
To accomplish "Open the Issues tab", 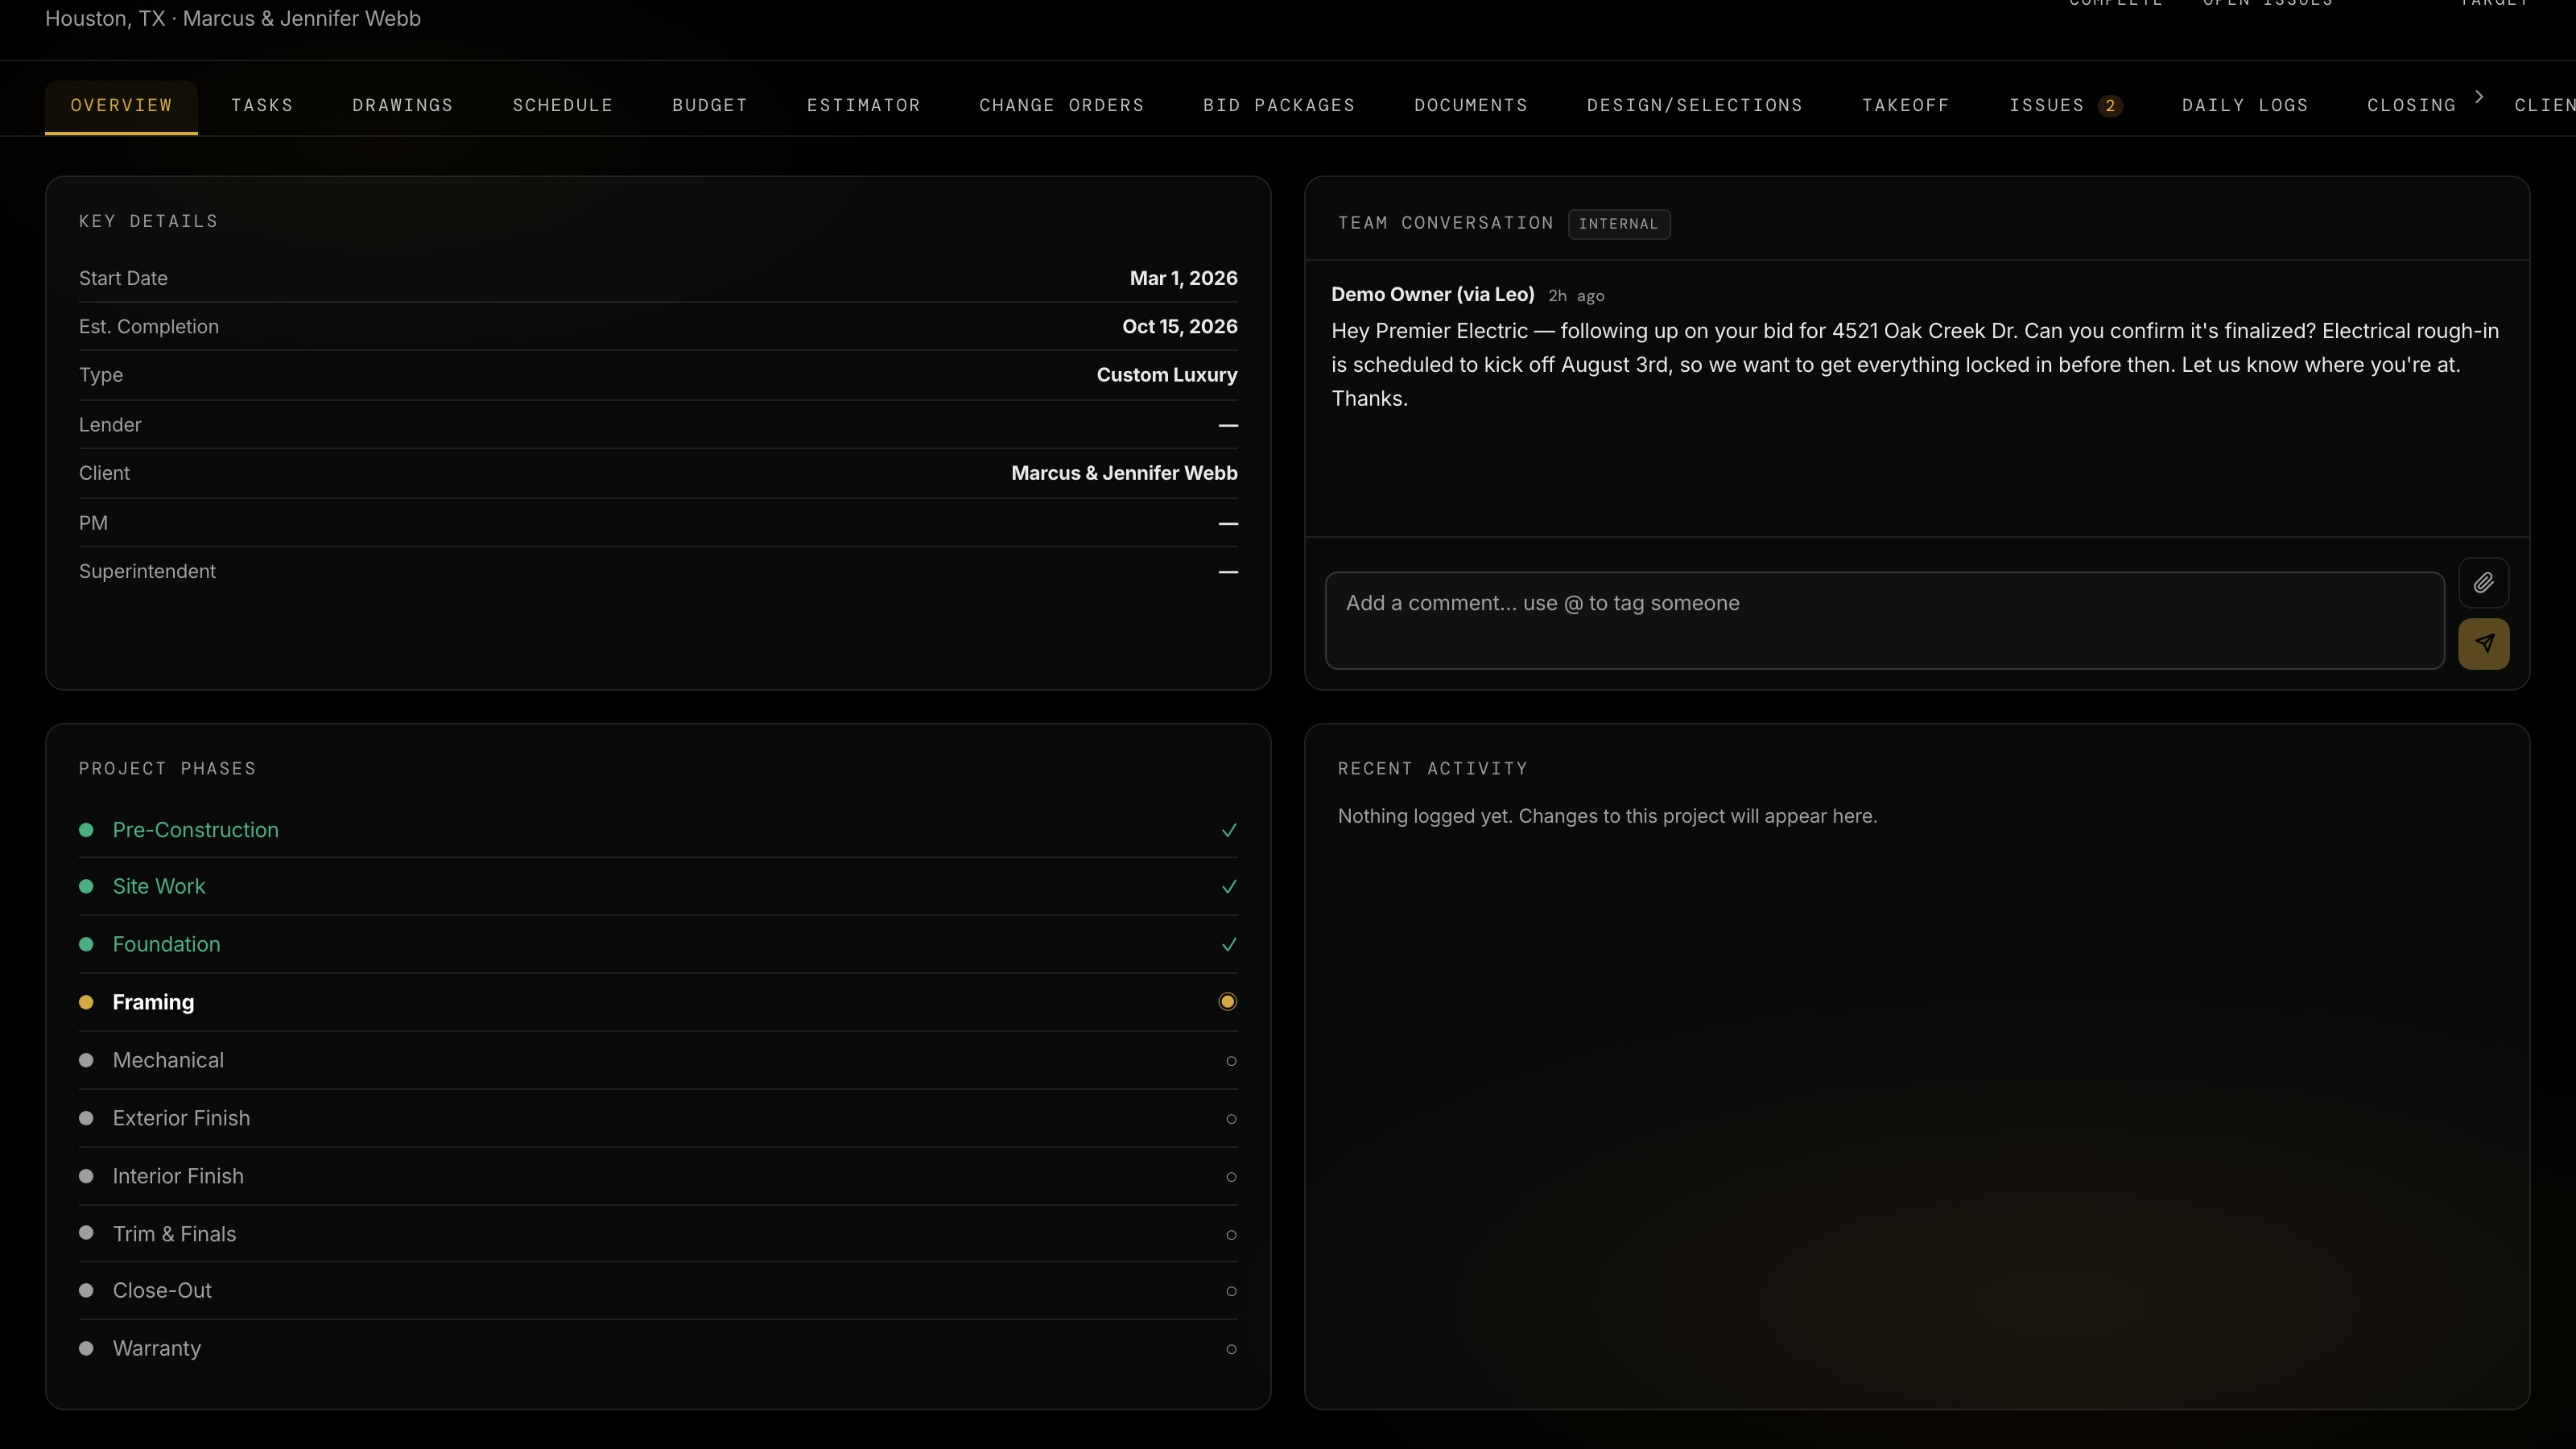I will 2066,106.
